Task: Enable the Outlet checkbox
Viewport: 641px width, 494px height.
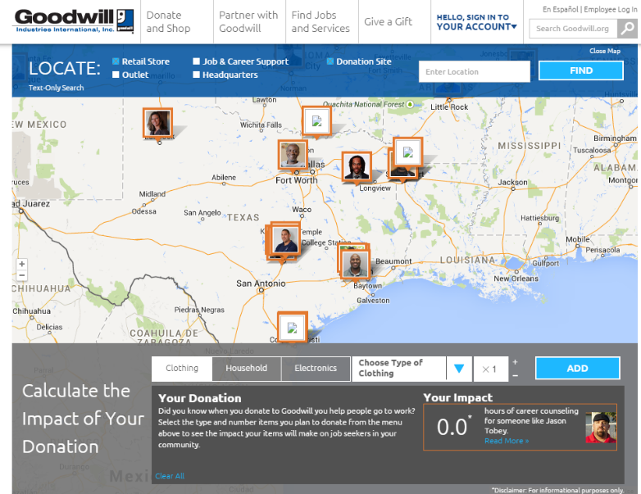Action: coord(116,75)
